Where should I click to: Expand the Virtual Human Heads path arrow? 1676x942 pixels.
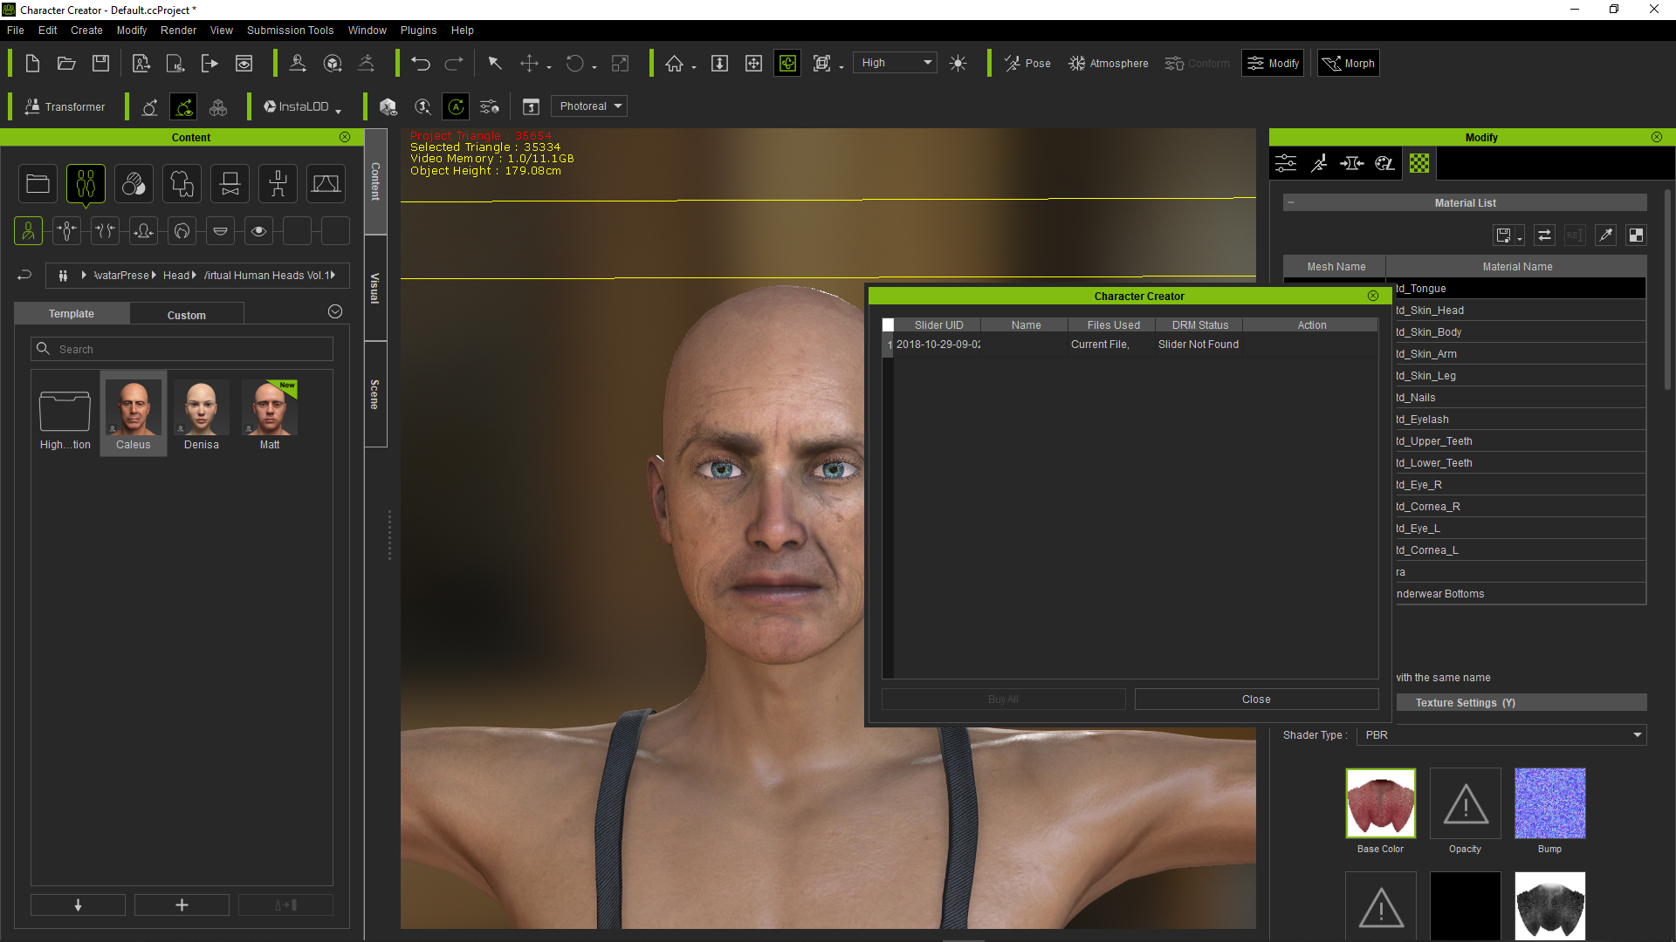pos(332,276)
